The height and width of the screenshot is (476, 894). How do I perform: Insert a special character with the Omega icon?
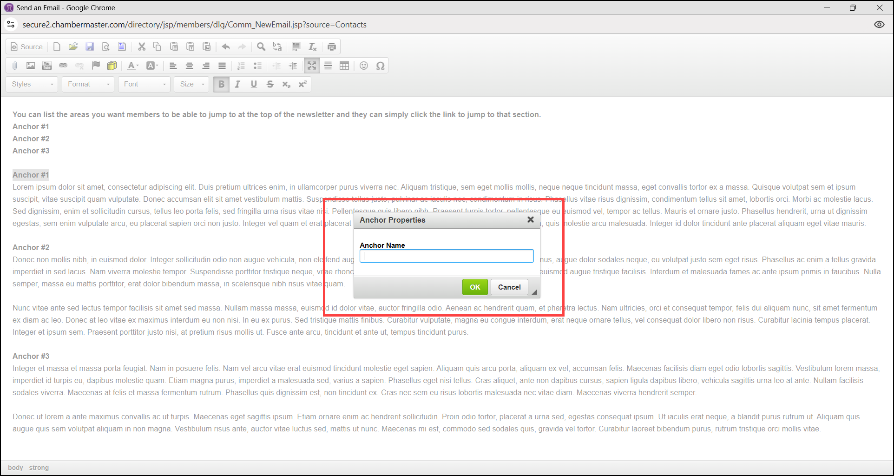(380, 66)
